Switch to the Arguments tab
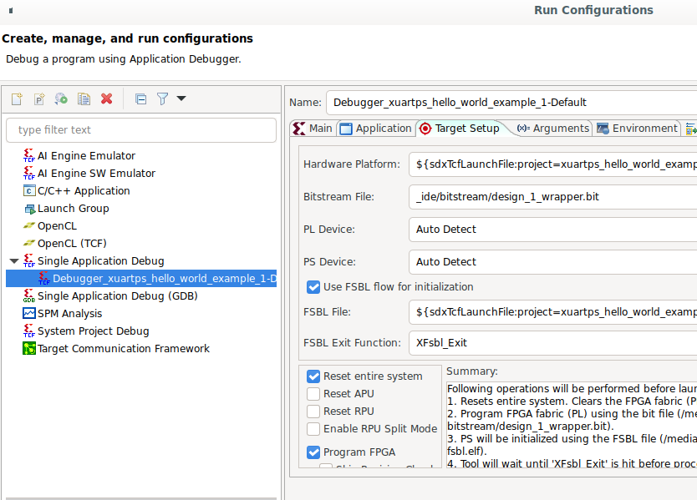 tap(553, 129)
